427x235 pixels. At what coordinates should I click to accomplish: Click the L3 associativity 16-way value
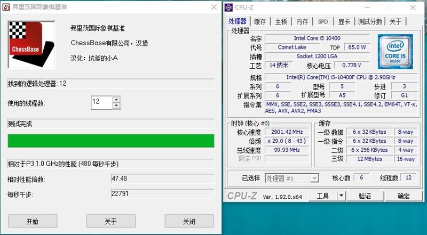click(406, 159)
